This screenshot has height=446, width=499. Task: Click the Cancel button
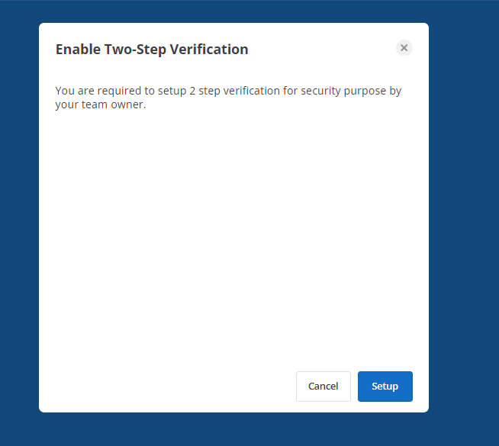tap(324, 387)
